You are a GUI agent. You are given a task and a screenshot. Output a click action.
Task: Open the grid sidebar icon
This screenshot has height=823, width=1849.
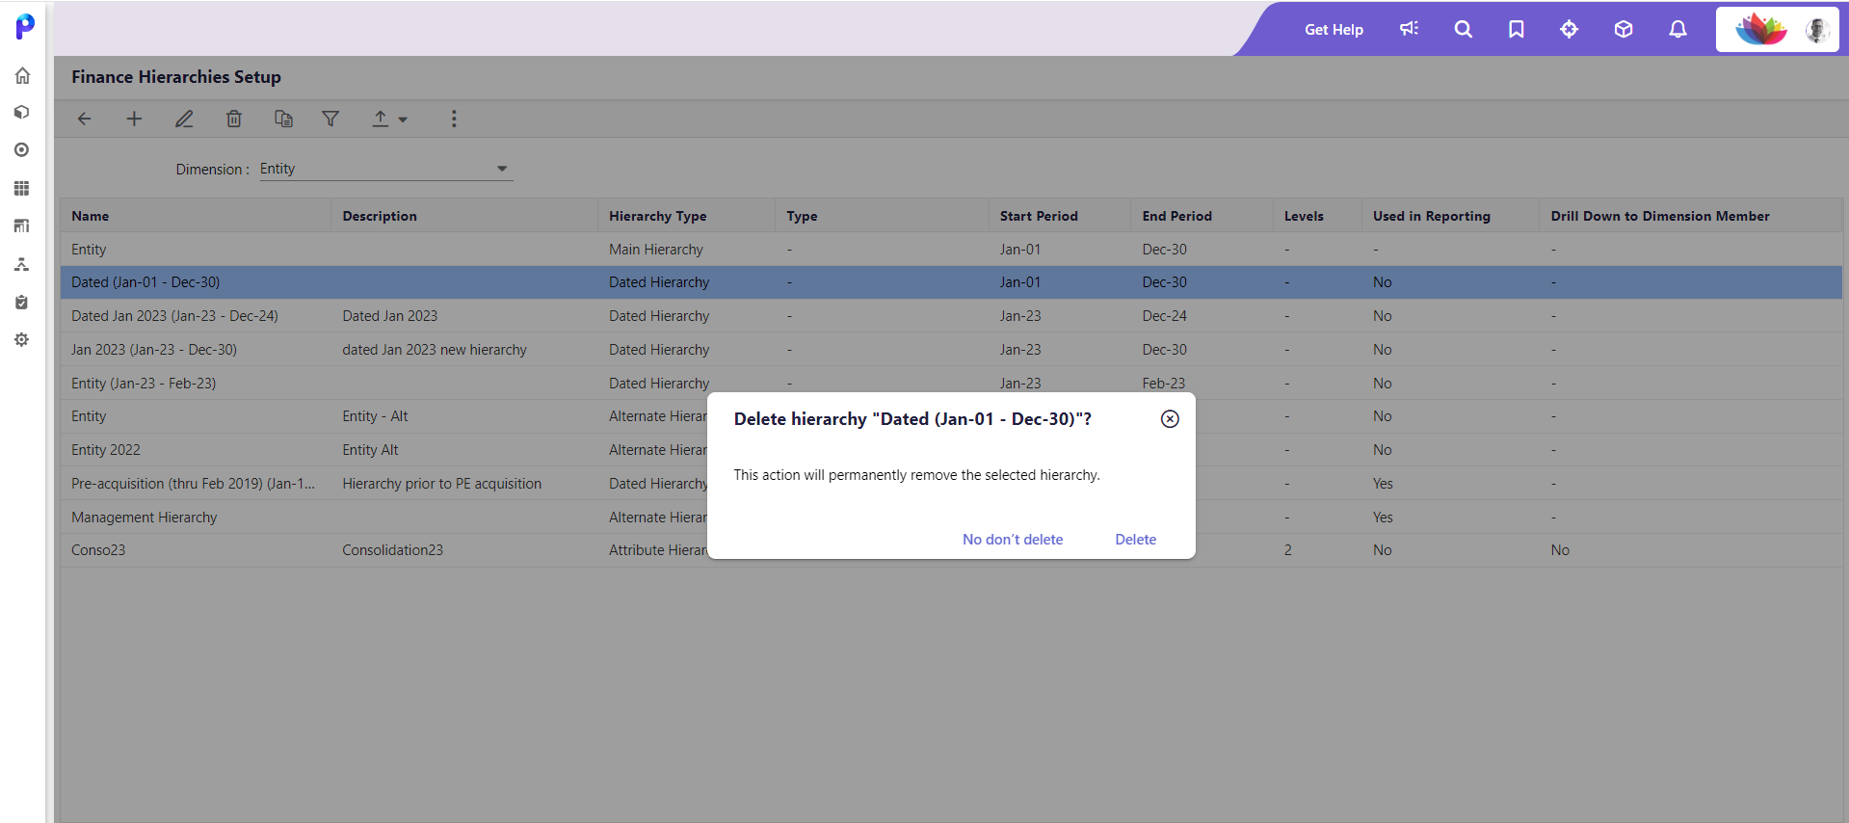pos(22,188)
